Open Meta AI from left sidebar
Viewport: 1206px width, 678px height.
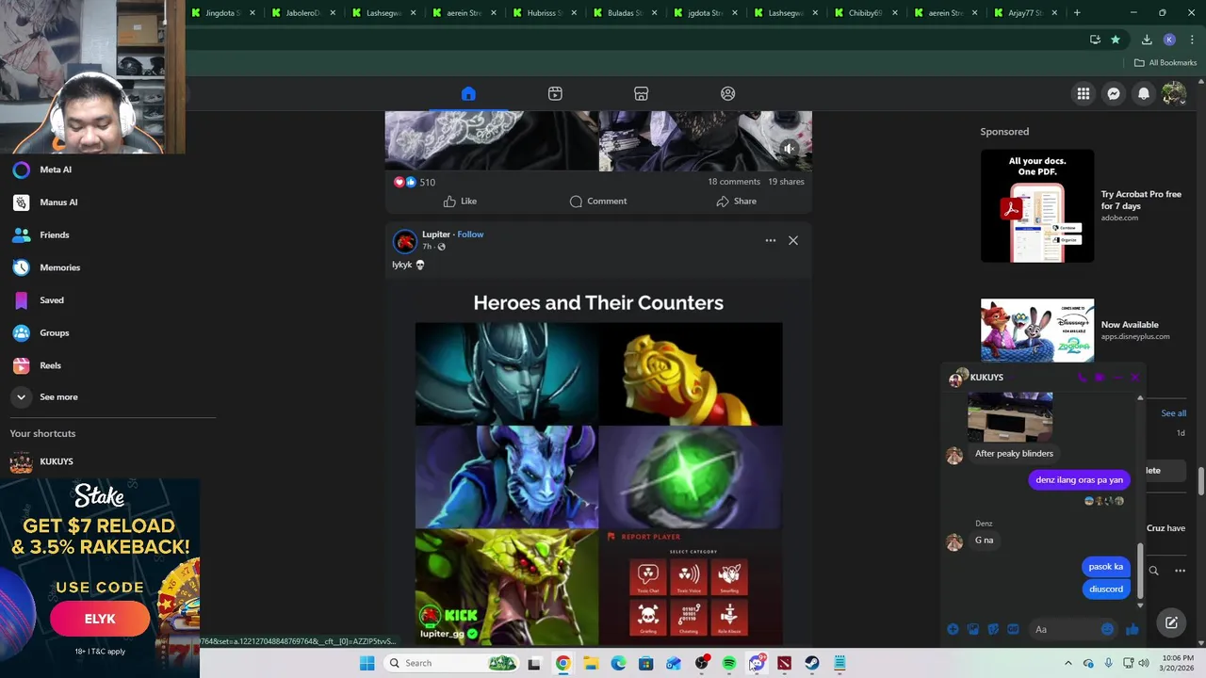coord(56,169)
